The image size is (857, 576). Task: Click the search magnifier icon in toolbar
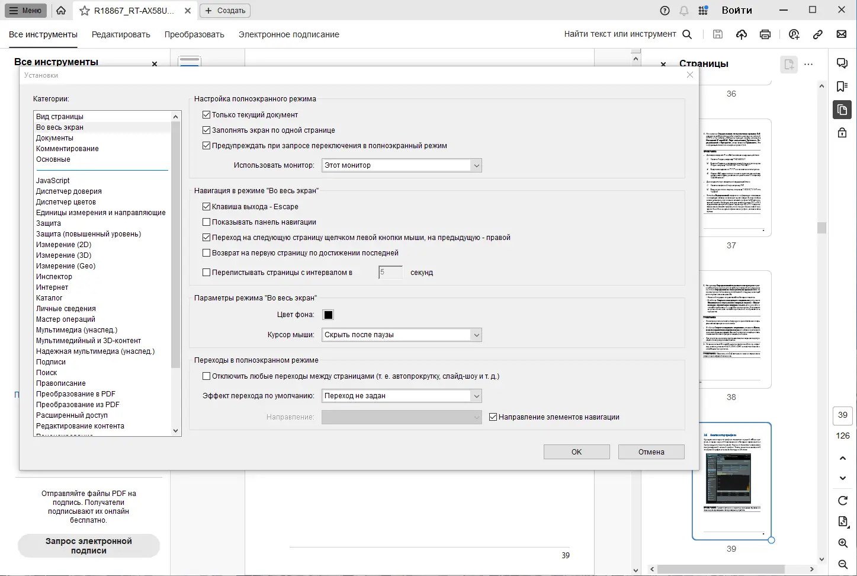687,34
